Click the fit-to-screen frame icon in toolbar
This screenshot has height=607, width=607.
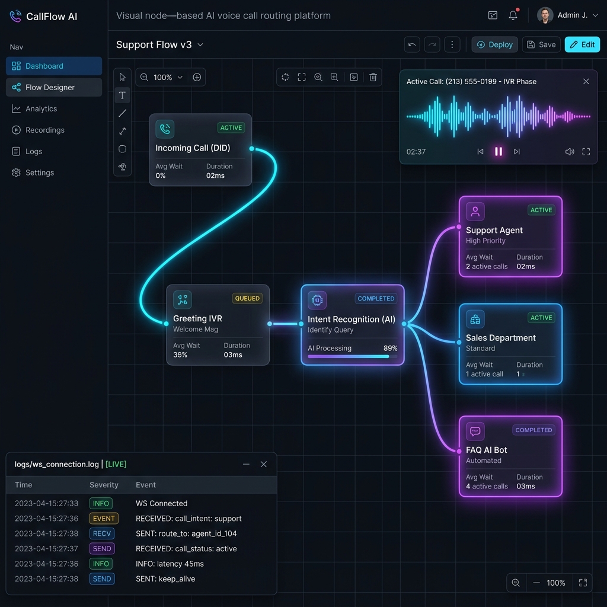[x=302, y=77]
